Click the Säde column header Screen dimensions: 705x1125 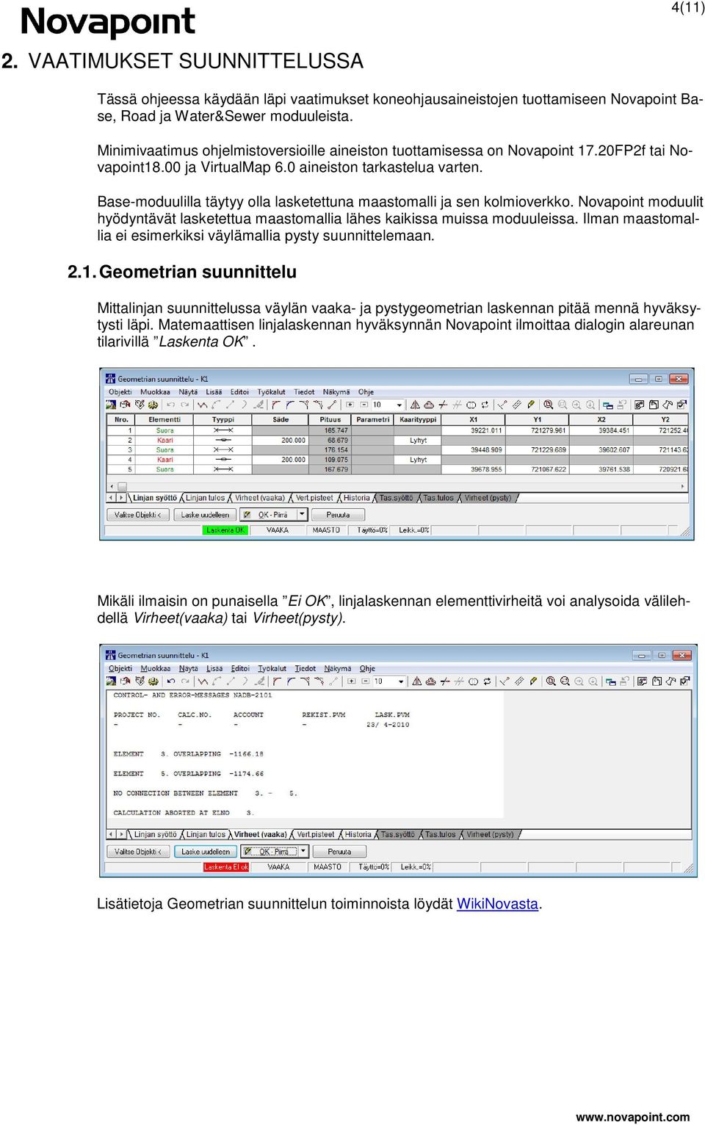pos(281,419)
